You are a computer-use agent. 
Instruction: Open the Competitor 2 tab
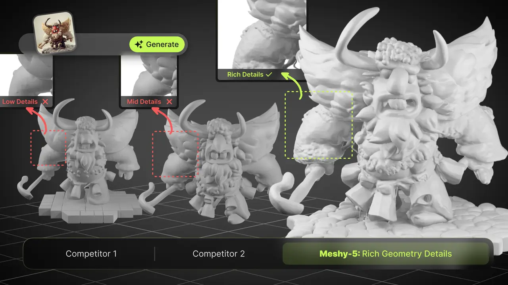pyautogui.click(x=219, y=254)
